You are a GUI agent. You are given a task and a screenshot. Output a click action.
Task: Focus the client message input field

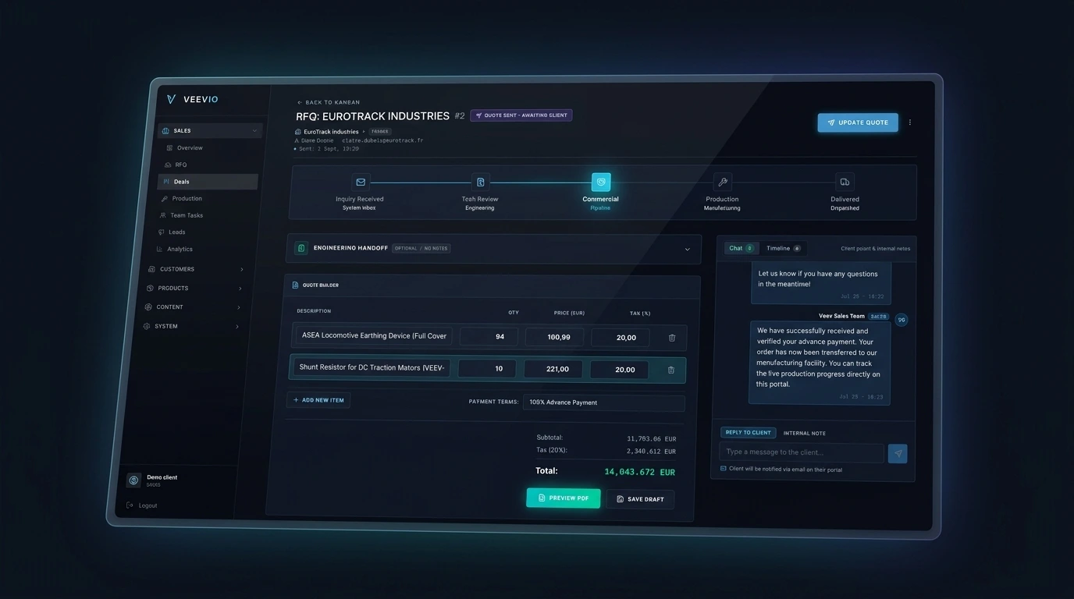802,452
